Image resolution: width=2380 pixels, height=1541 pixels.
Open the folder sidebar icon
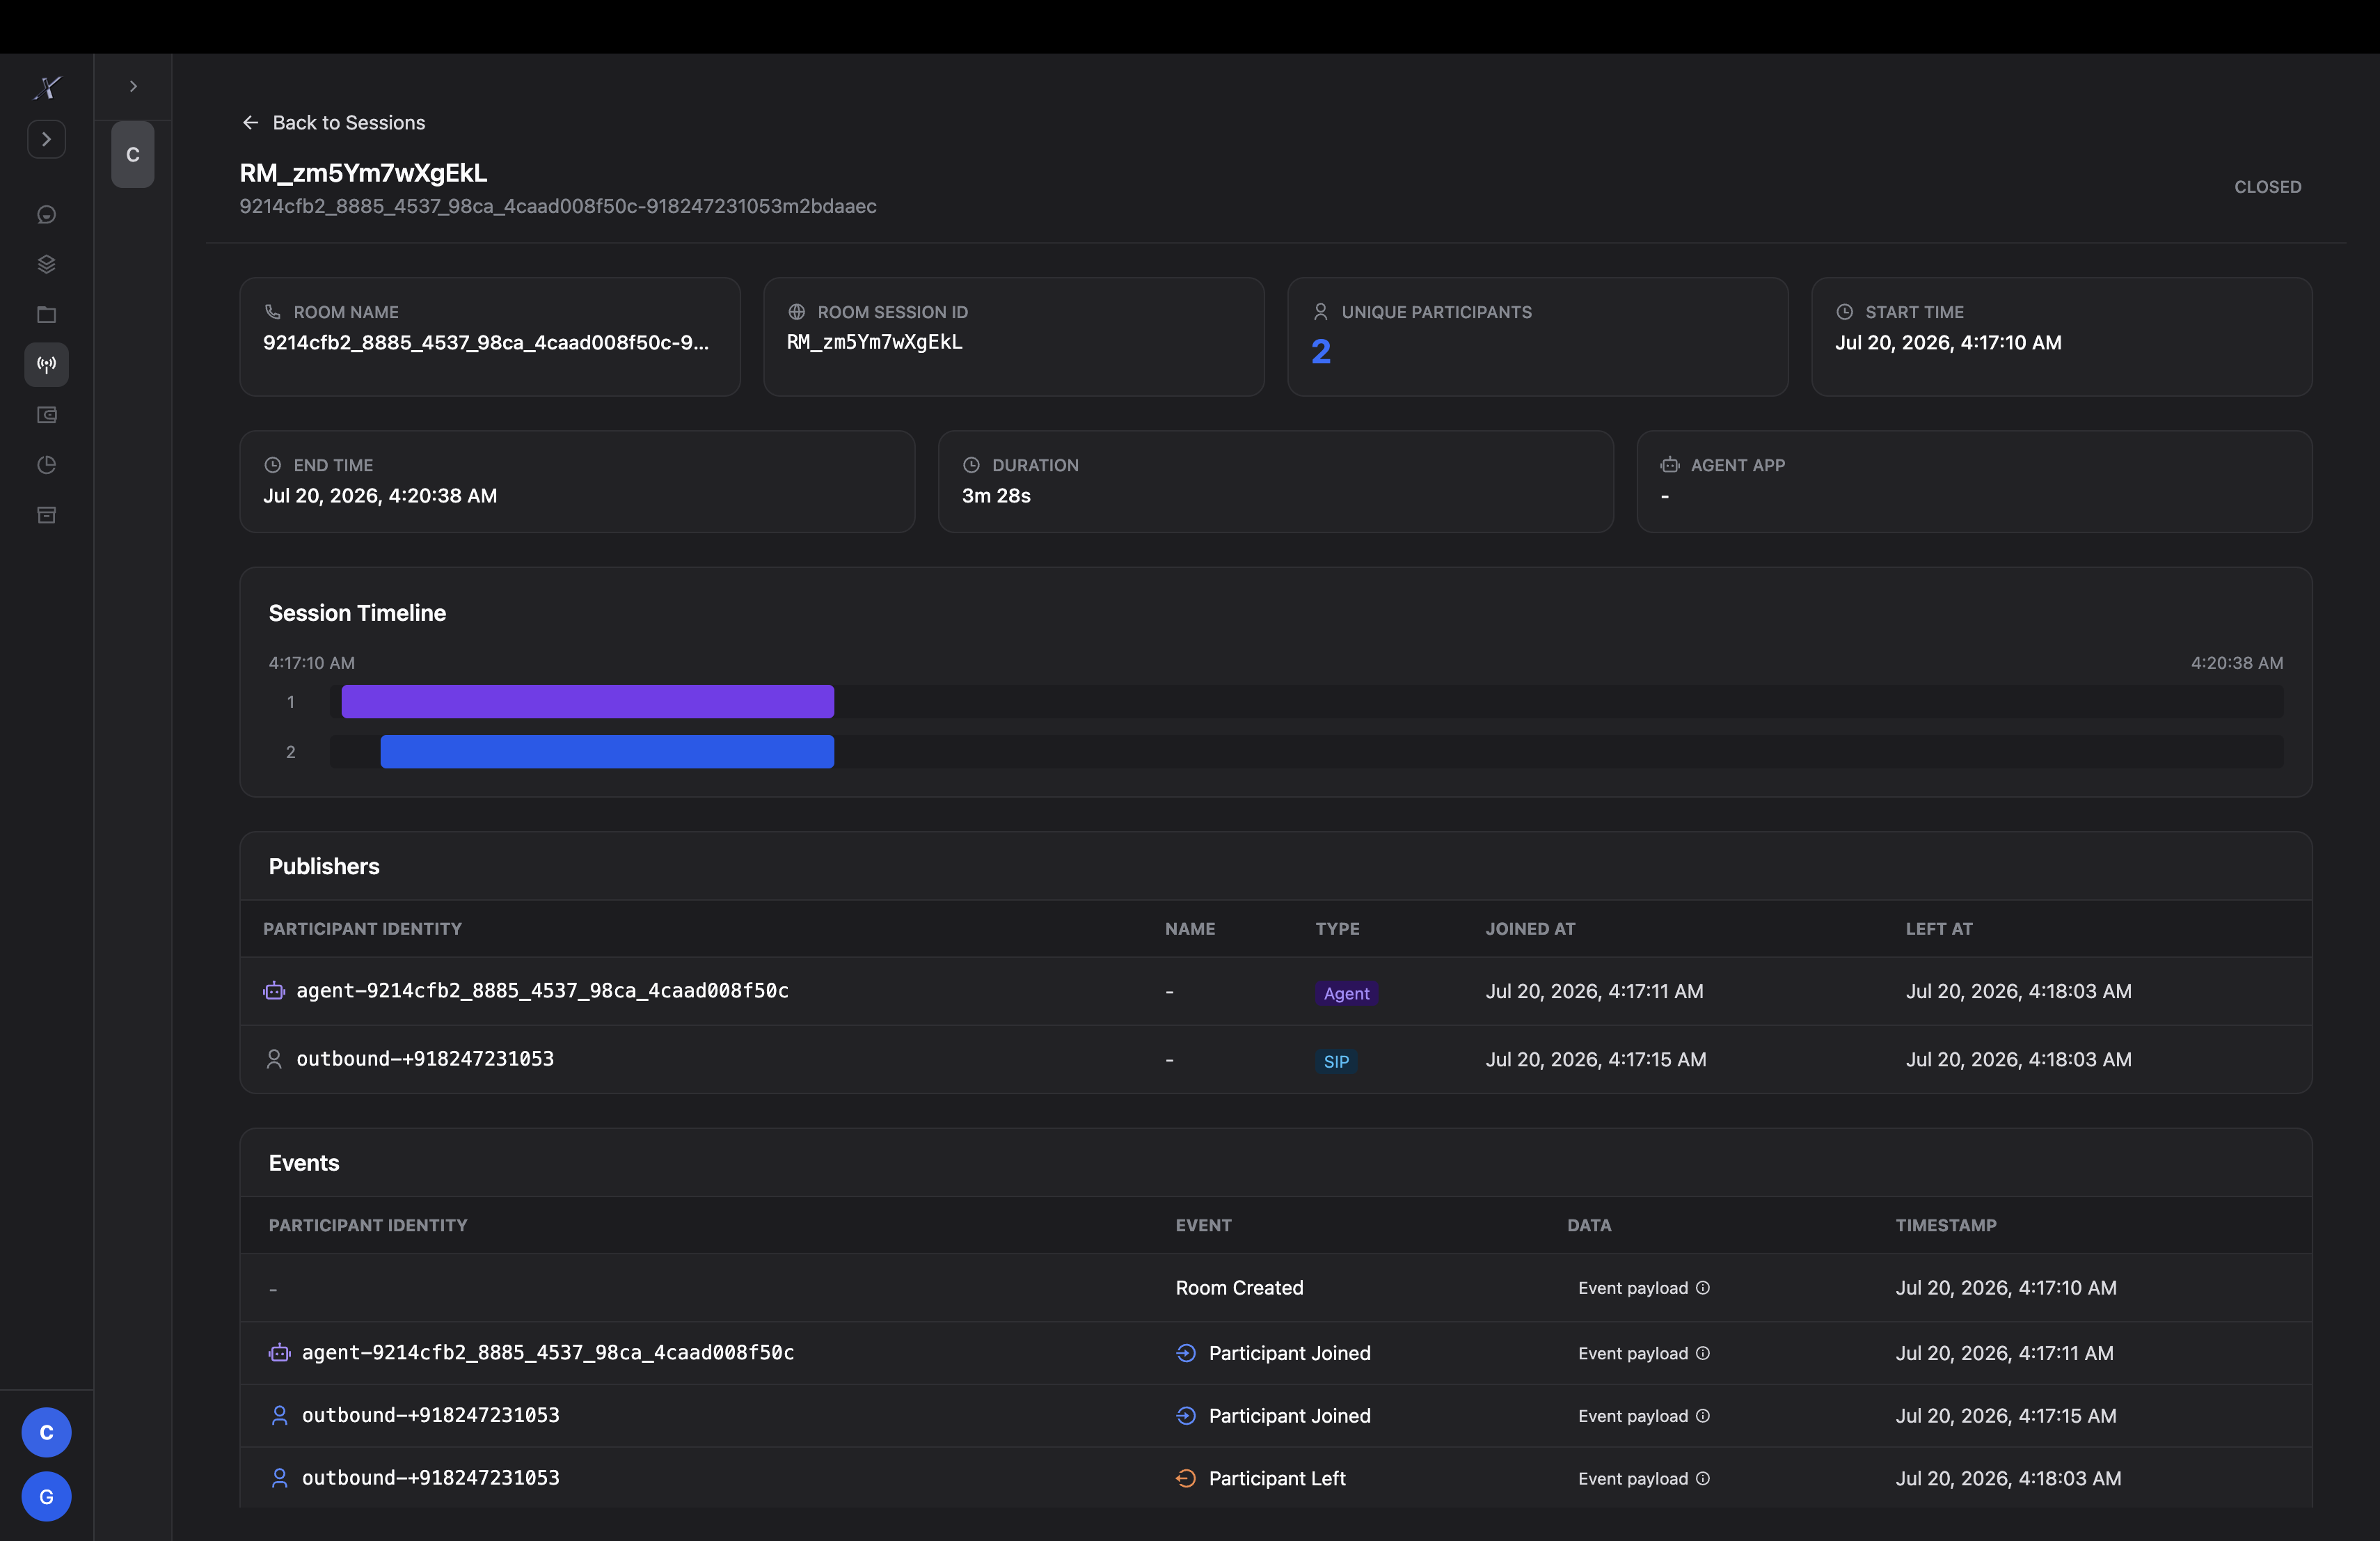tap(46, 314)
